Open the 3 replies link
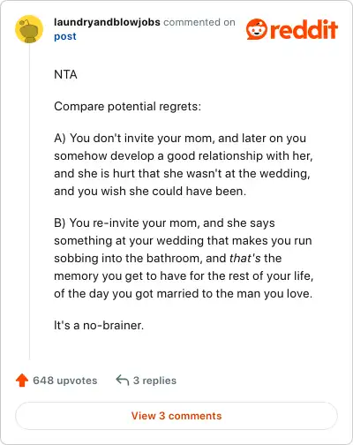 pos(154,381)
